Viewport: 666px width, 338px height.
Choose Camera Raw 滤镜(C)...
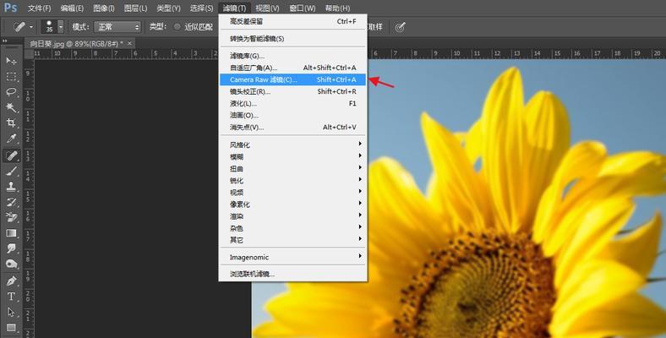(292, 79)
